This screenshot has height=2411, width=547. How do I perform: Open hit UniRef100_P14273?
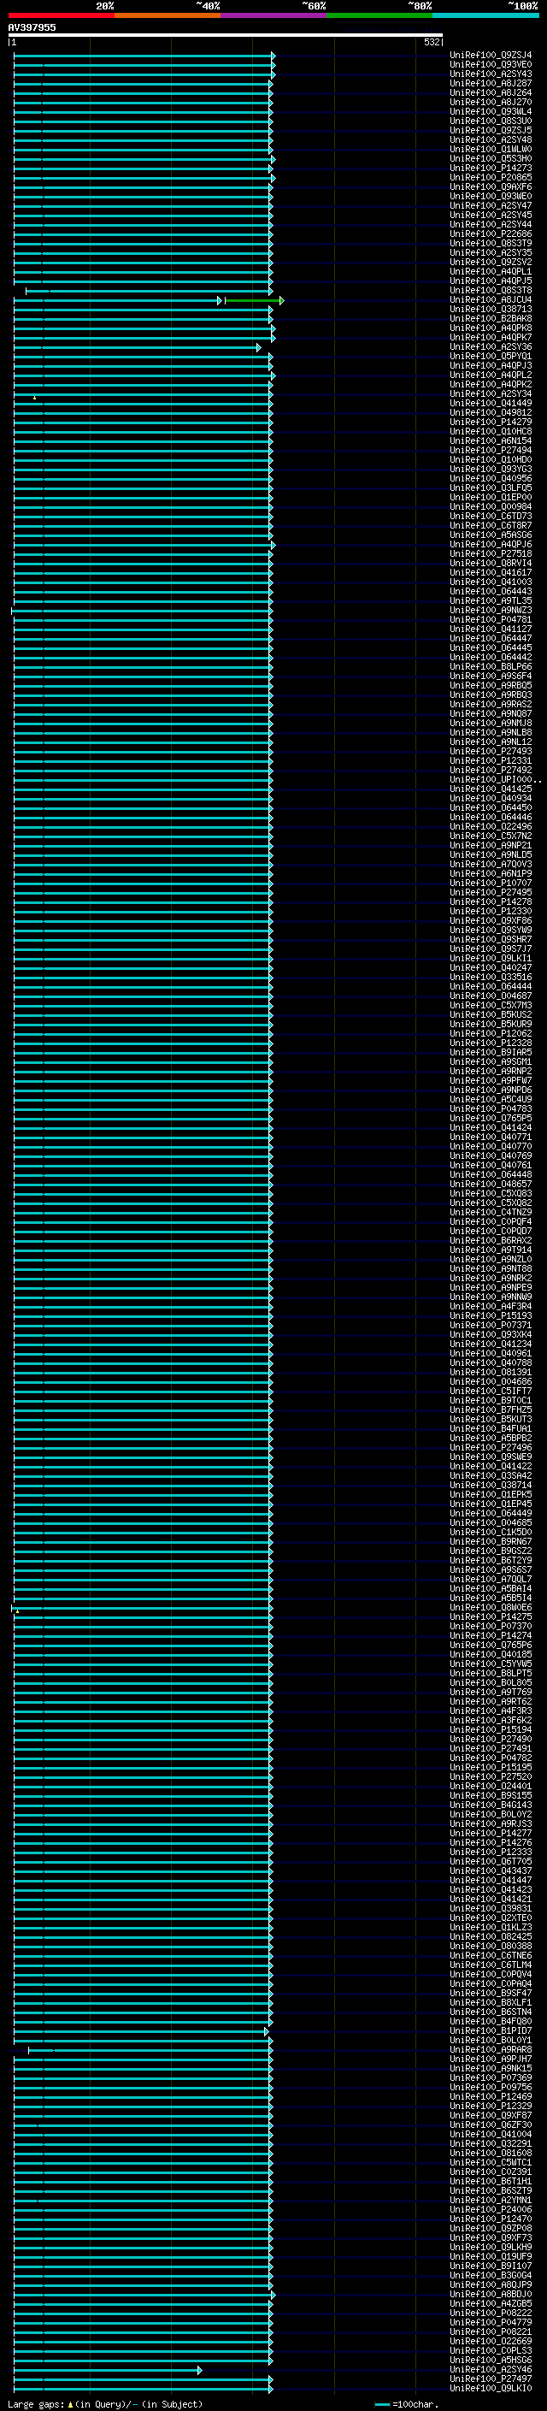click(x=490, y=168)
